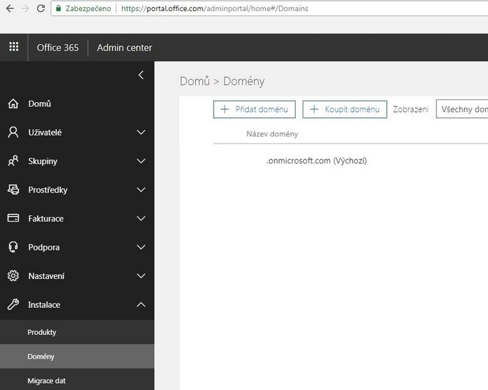This screenshot has width=488, height=390.
Task: Open Migrace dat under Instalace
Action: tap(77, 380)
